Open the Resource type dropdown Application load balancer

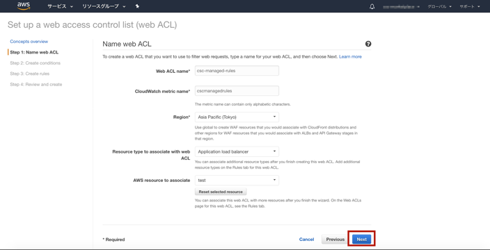point(237,152)
